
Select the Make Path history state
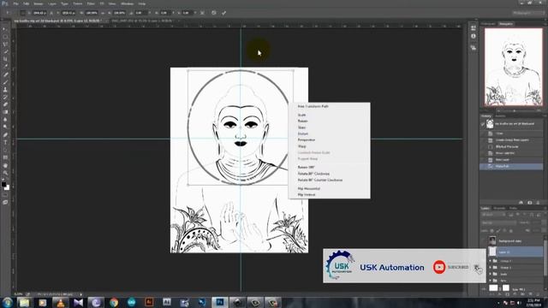pyautogui.click(x=511, y=166)
